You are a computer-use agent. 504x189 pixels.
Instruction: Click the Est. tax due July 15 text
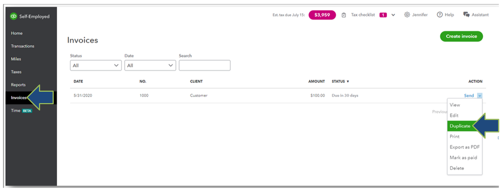point(289,15)
